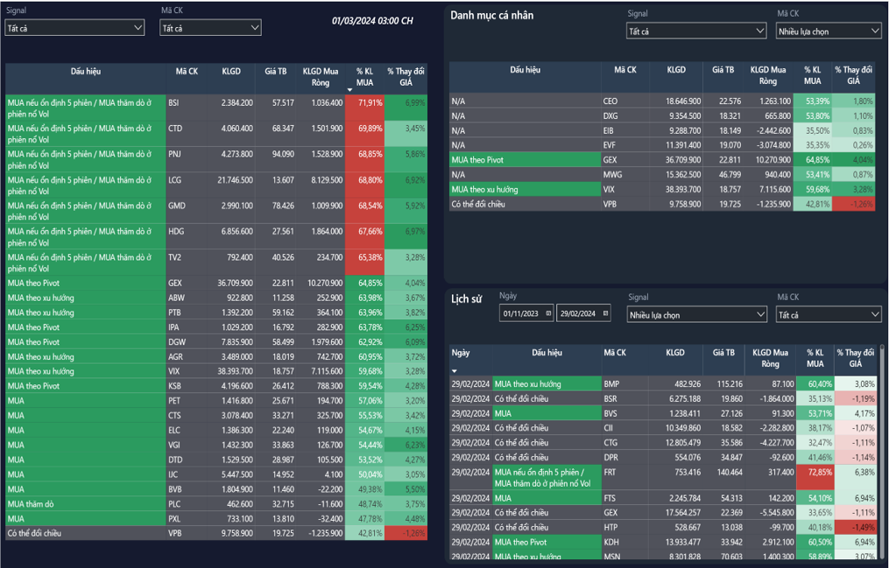Click the start date field 01/11/2023
The image size is (889, 568).
(521, 313)
